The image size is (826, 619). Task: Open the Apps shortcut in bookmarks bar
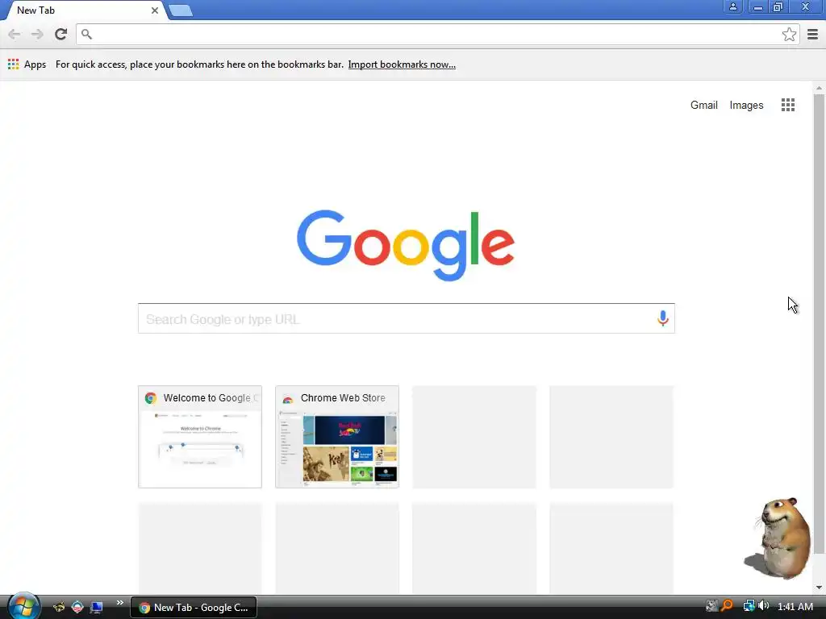(x=27, y=64)
